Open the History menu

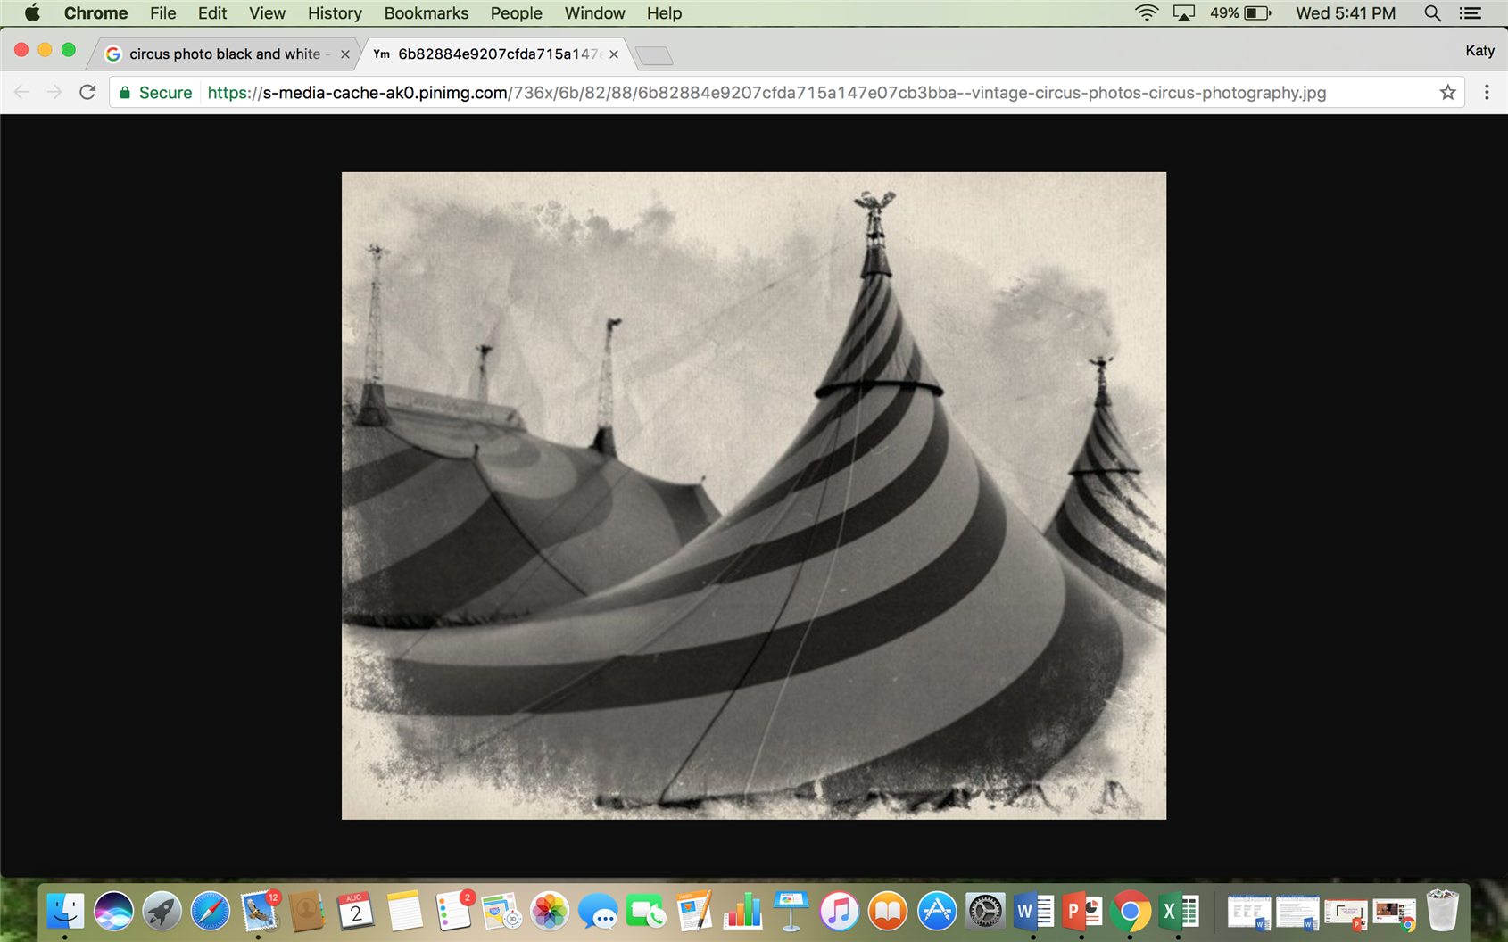coord(335,13)
